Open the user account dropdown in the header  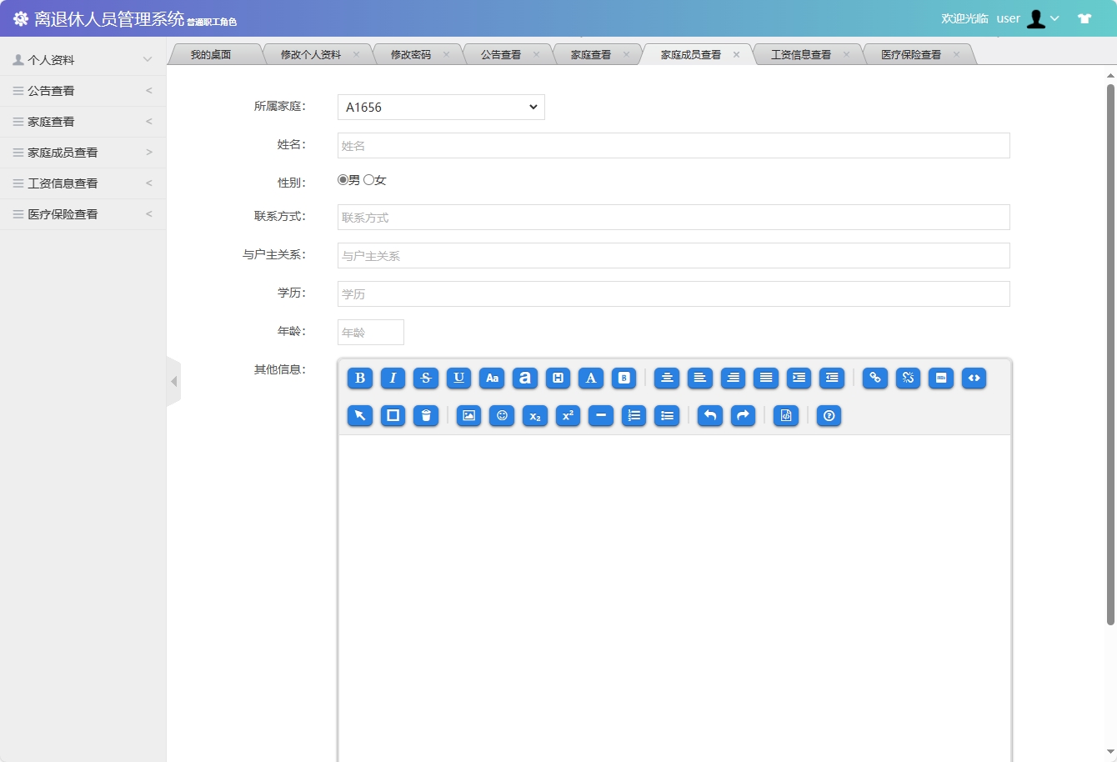[x=1044, y=18]
